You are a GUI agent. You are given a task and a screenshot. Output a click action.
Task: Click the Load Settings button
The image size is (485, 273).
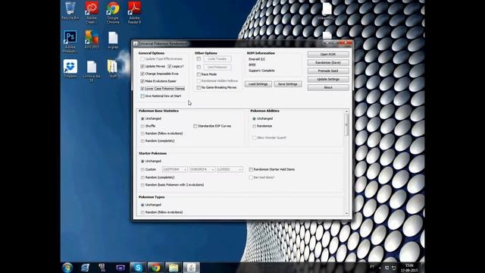(258, 84)
